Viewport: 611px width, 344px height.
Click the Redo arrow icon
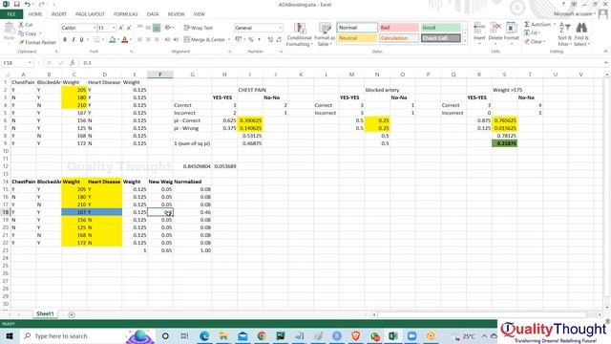coord(42,4)
